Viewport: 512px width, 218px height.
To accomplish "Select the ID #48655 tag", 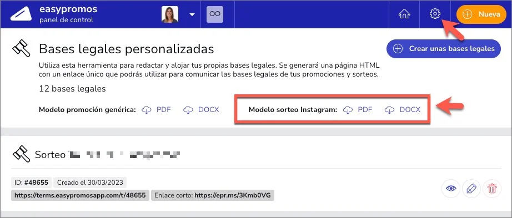I will pos(31,182).
